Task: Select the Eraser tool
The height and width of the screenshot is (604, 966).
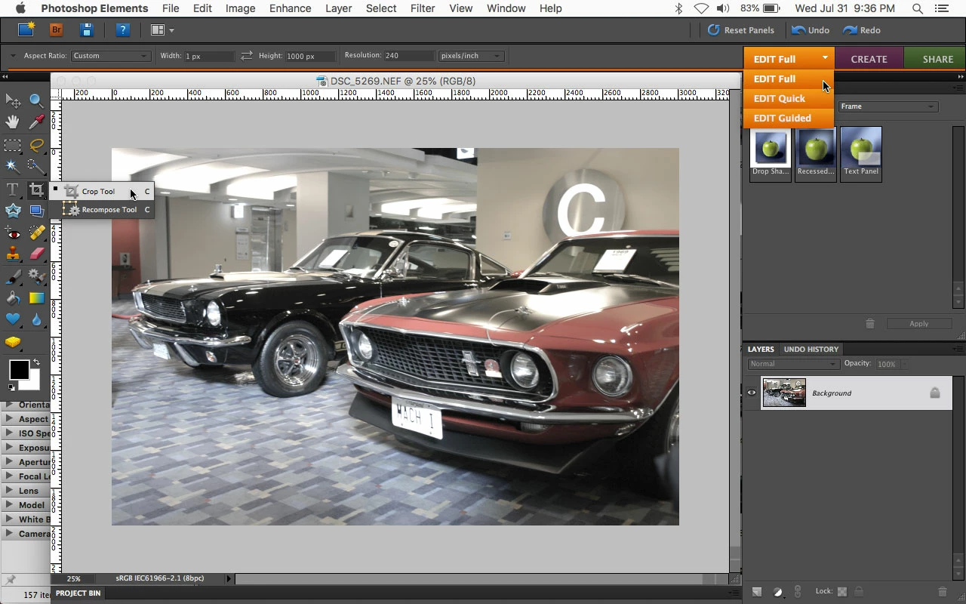Action: (x=36, y=254)
